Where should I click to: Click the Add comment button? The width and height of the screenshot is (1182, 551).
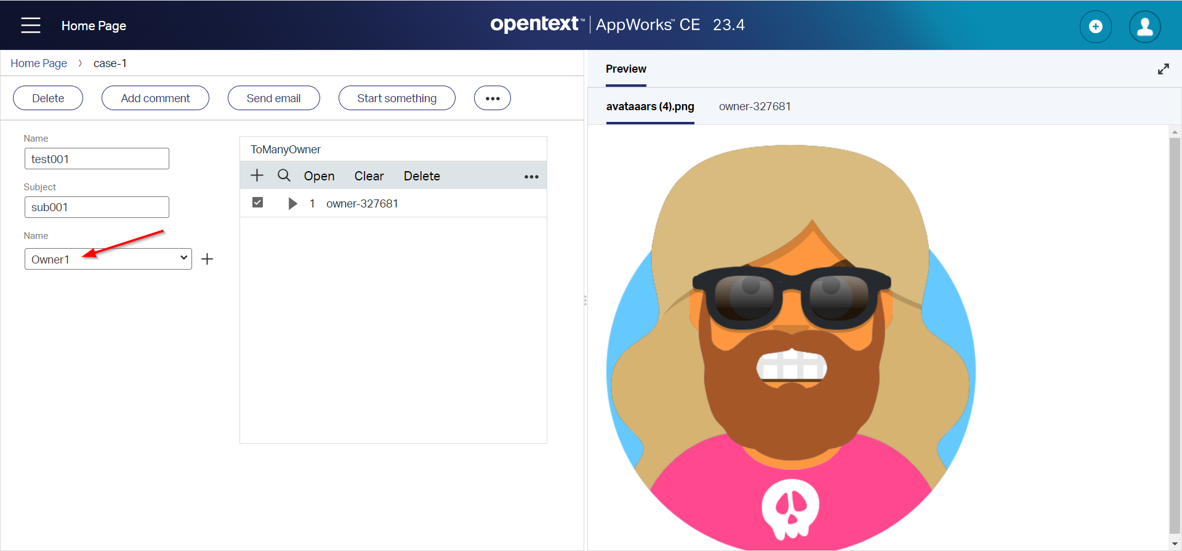tap(155, 99)
